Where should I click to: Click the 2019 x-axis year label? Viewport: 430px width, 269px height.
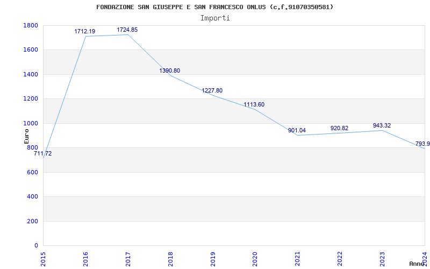(x=213, y=259)
